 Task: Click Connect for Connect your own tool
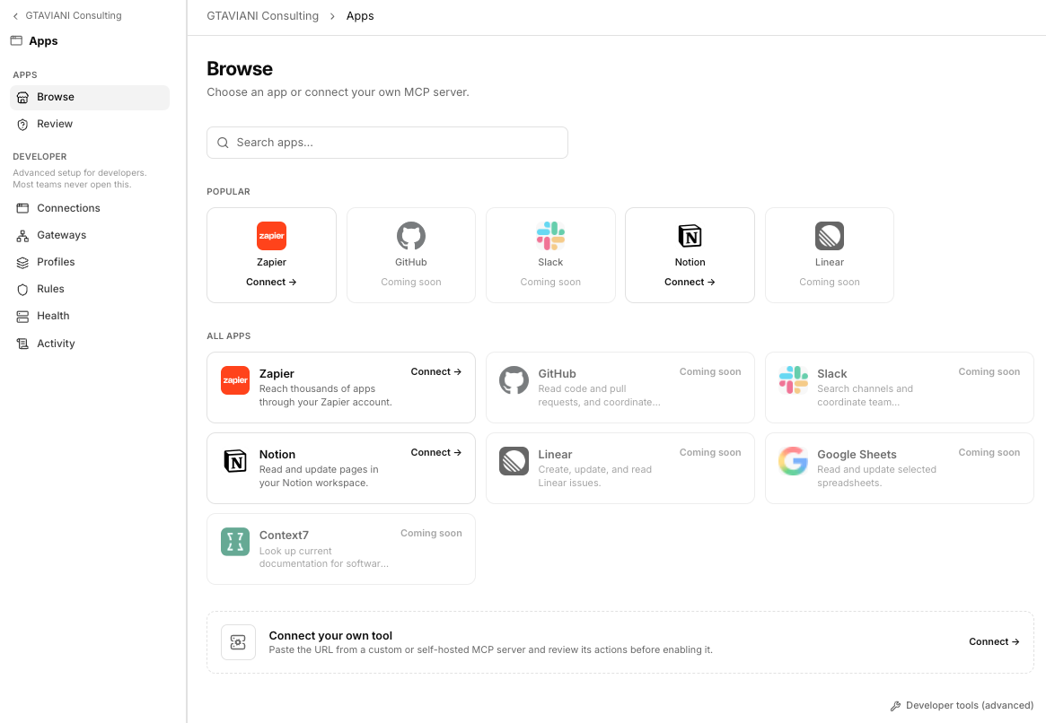(x=994, y=641)
